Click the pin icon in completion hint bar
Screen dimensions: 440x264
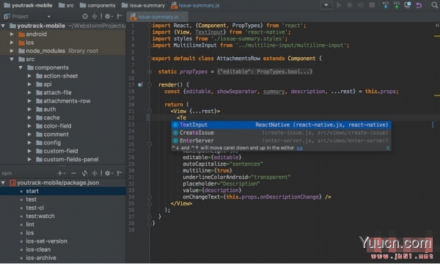tap(388, 148)
